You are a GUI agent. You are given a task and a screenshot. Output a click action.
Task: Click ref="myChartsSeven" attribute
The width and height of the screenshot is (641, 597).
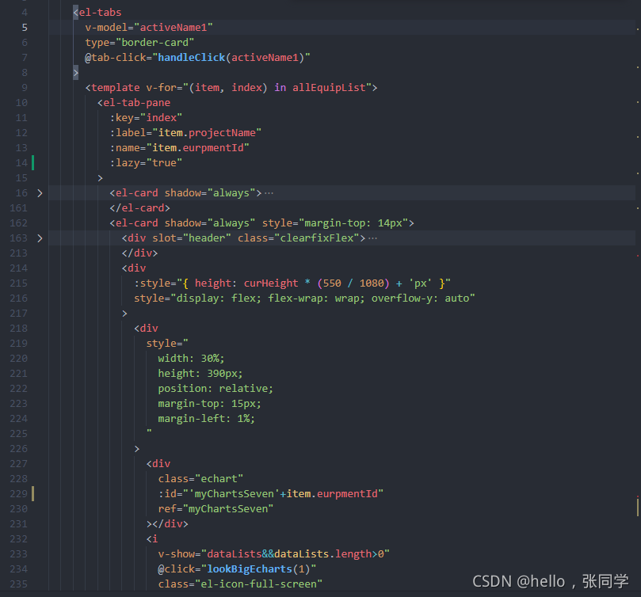(x=216, y=509)
